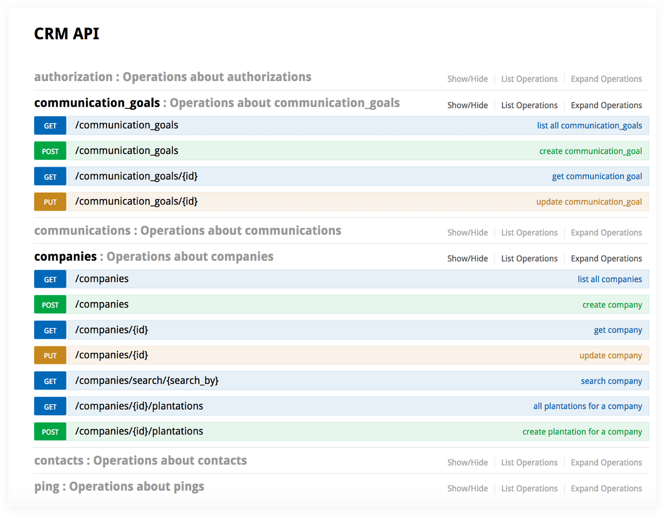Viewport: 665px width, 517px height.
Task: Click Show/Hide for ping
Action: point(467,489)
